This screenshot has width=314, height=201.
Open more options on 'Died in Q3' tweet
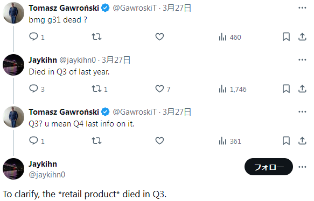[x=302, y=59]
